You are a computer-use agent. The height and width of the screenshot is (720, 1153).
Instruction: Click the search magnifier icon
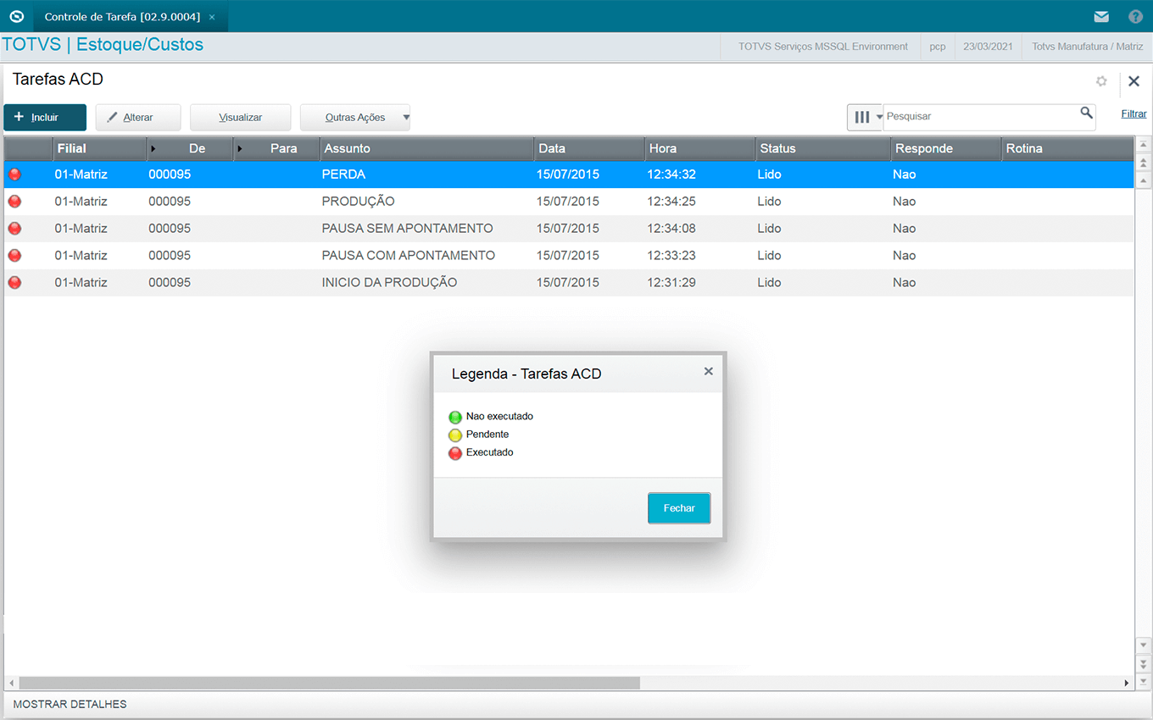click(1086, 114)
